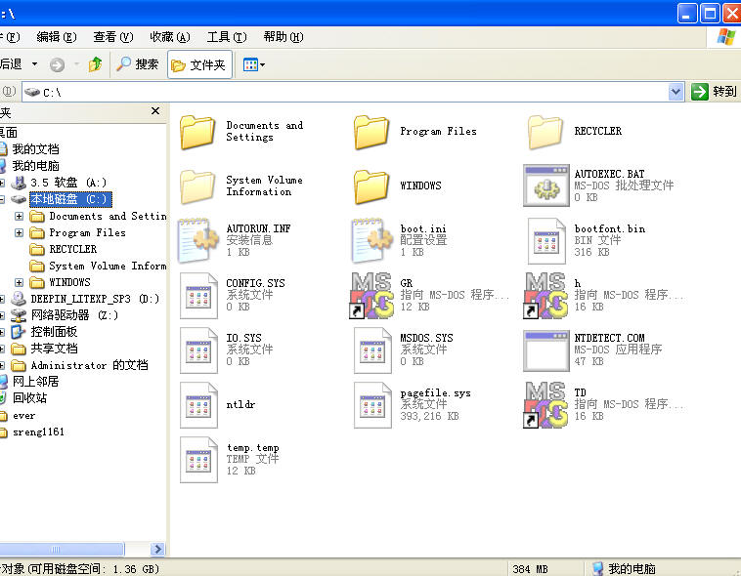Image resolution: width=741 pixels, height=576 pixels.
Task: Open the Tools (工具) menu
Action: pos(227,37)
